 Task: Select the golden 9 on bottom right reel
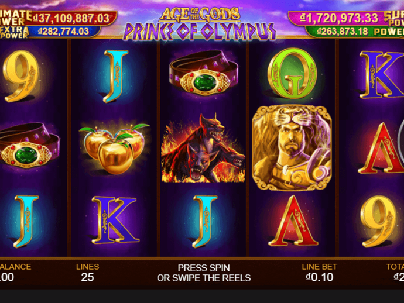(x=378, y=221)
